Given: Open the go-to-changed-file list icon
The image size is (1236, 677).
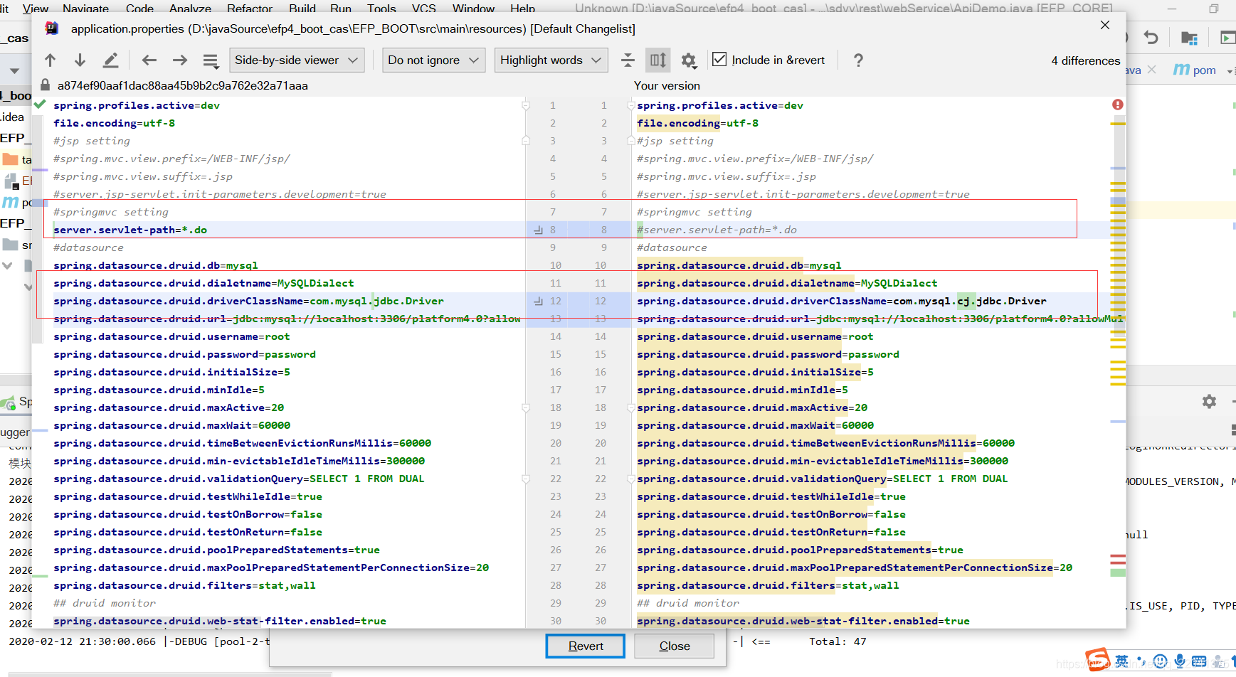Looking at the screenshot, I should (211, 60).
